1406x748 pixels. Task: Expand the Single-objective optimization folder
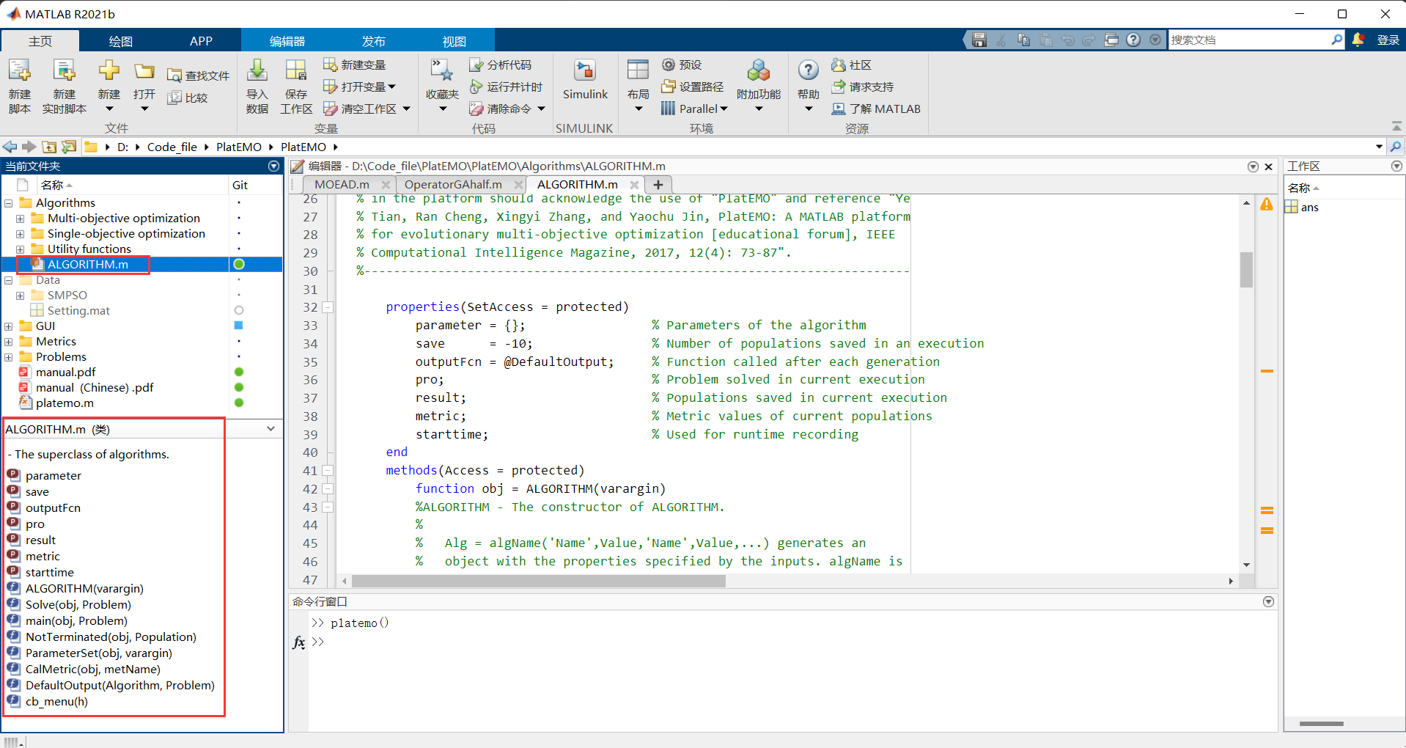coord(21,234)
